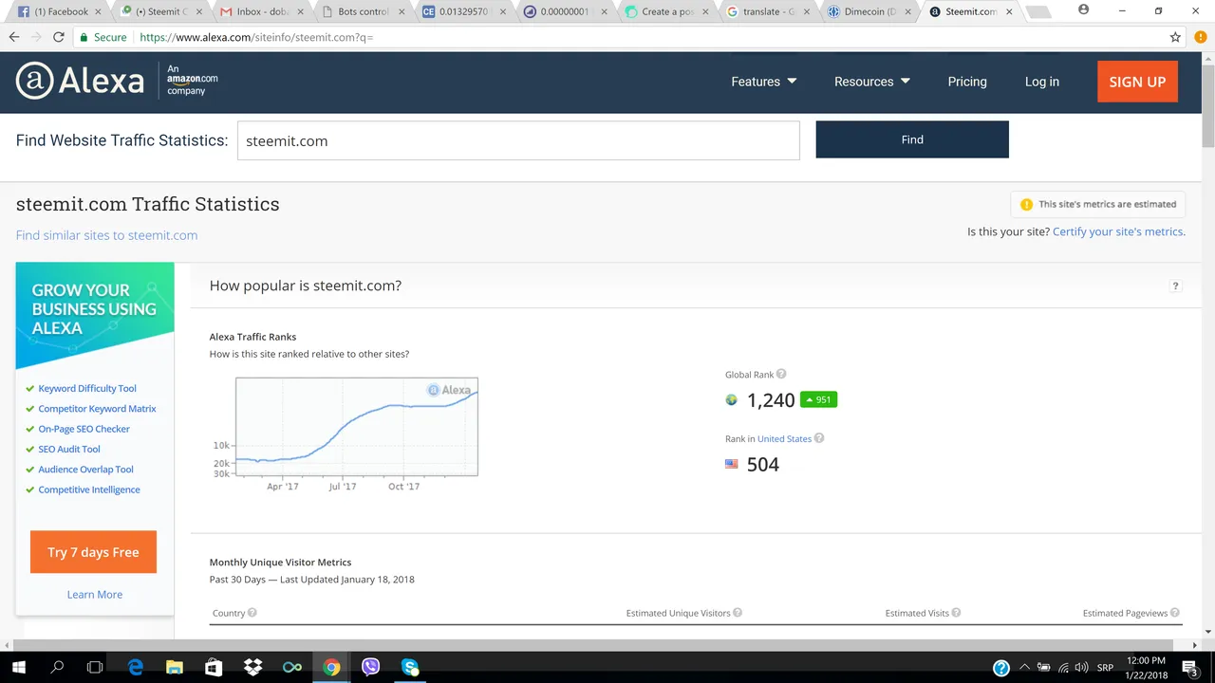Switch to the Bots control tab

coord(362,11)
